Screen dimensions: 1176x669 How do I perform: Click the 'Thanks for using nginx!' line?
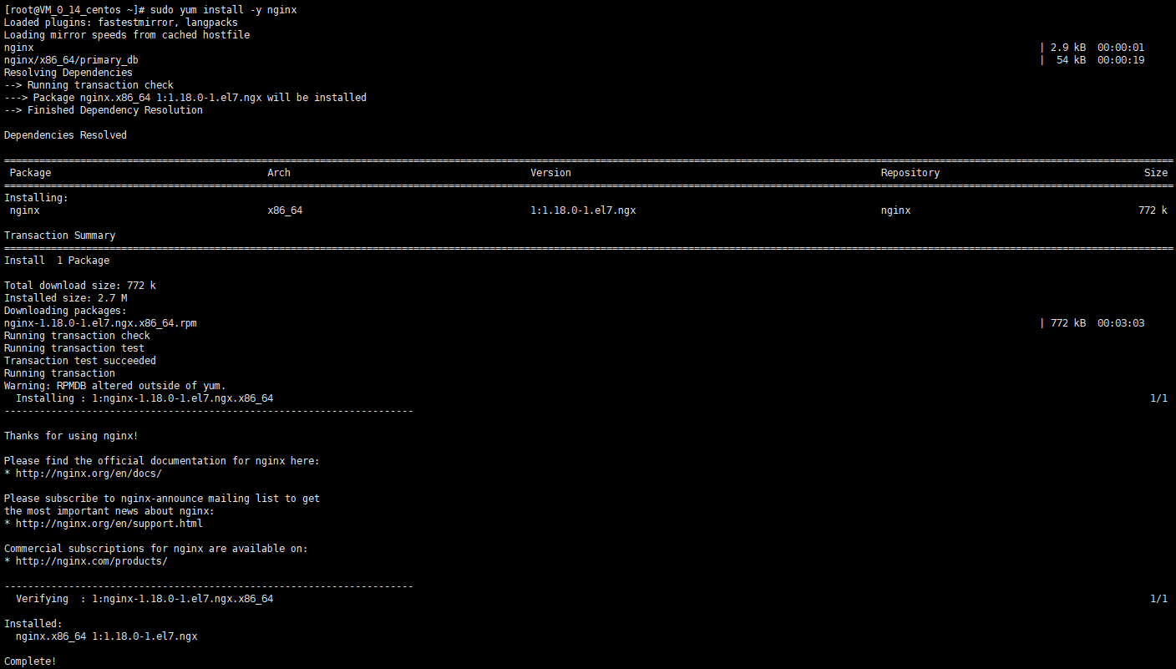[71, 436]
